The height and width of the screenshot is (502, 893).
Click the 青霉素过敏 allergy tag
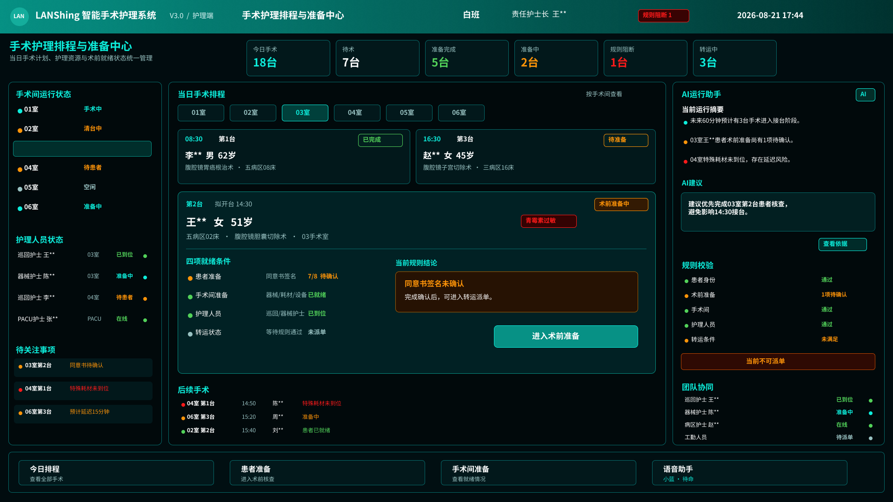(548, 221)
